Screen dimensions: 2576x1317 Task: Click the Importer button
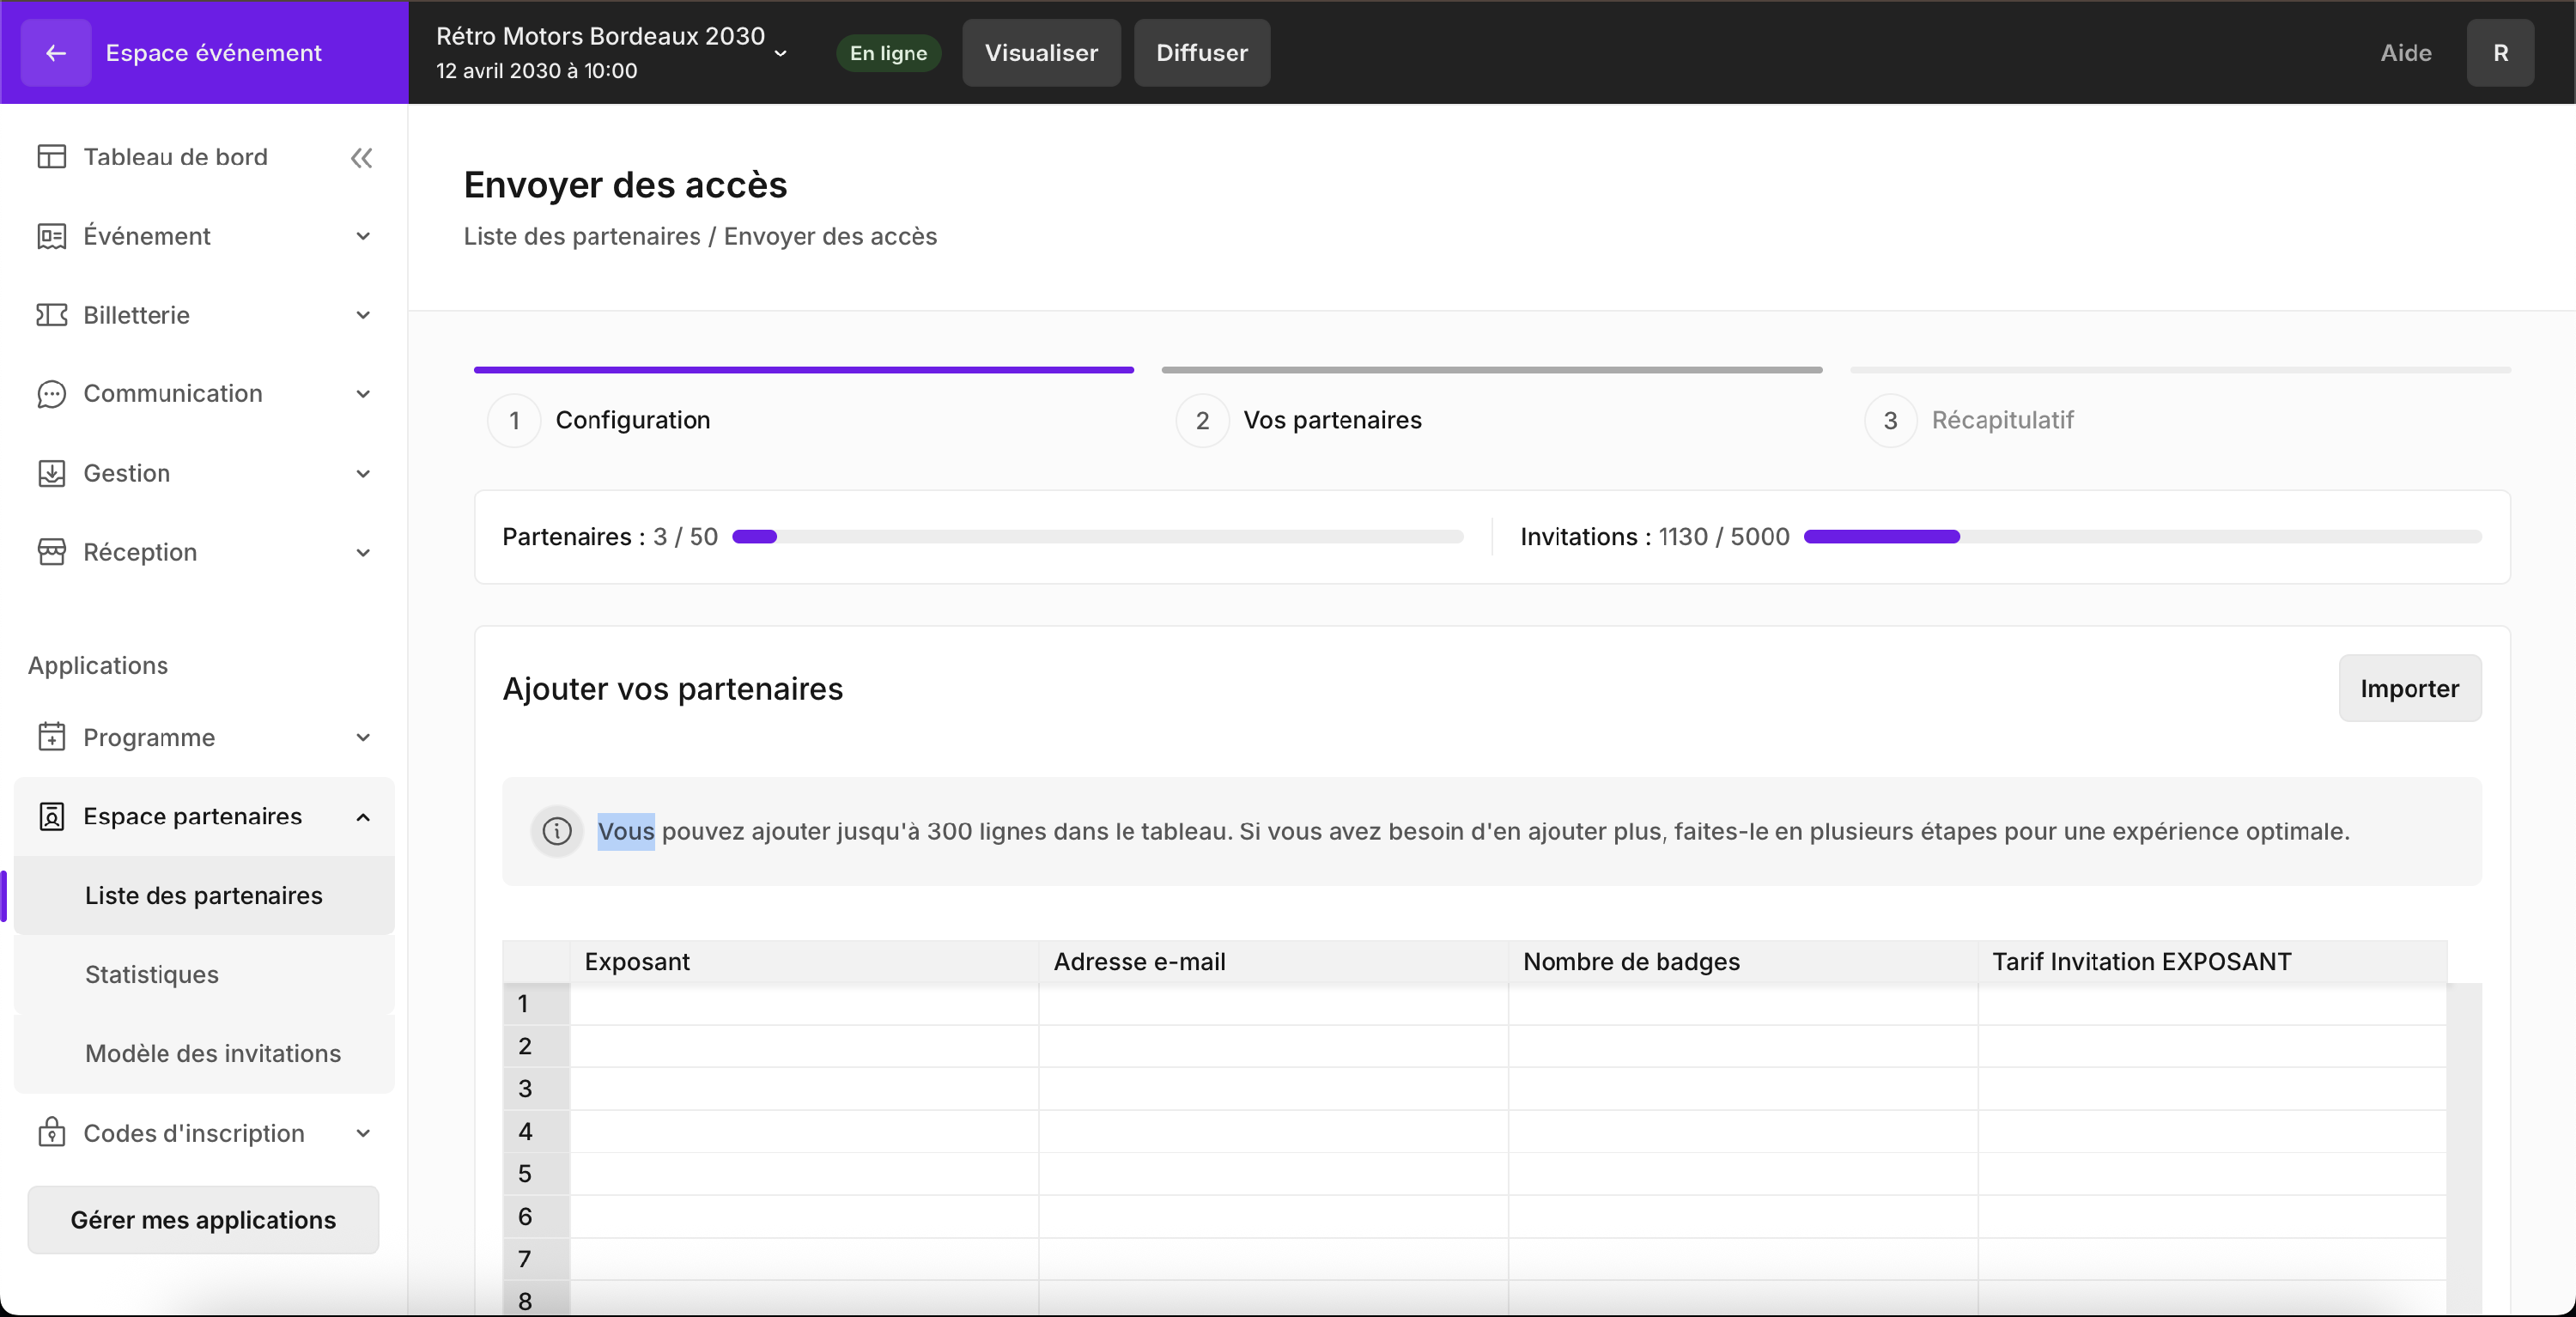coord(2409,688)
